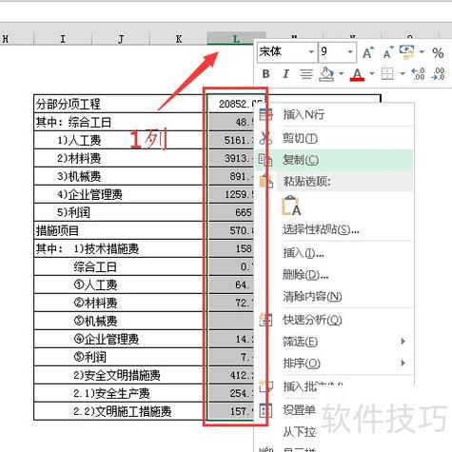This screenshot has height=452, width=452.
Task: Click the value cell 5161
Action: [x=231, y=140]
